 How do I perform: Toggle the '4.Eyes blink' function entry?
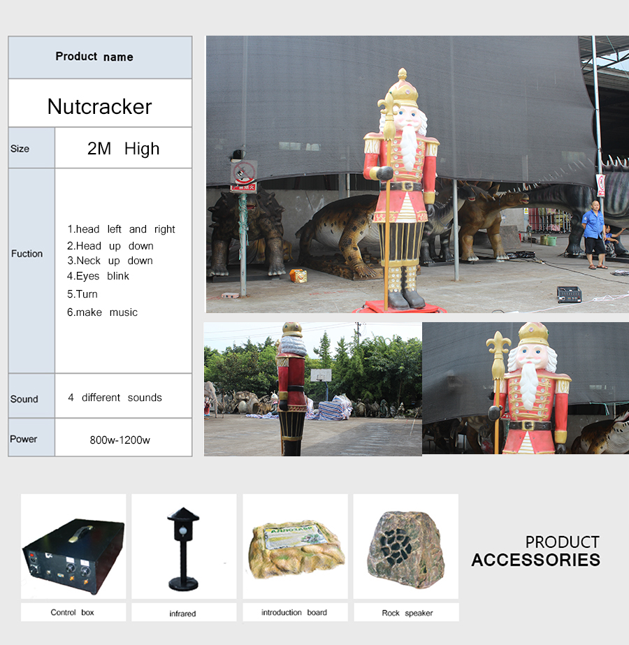97,276
